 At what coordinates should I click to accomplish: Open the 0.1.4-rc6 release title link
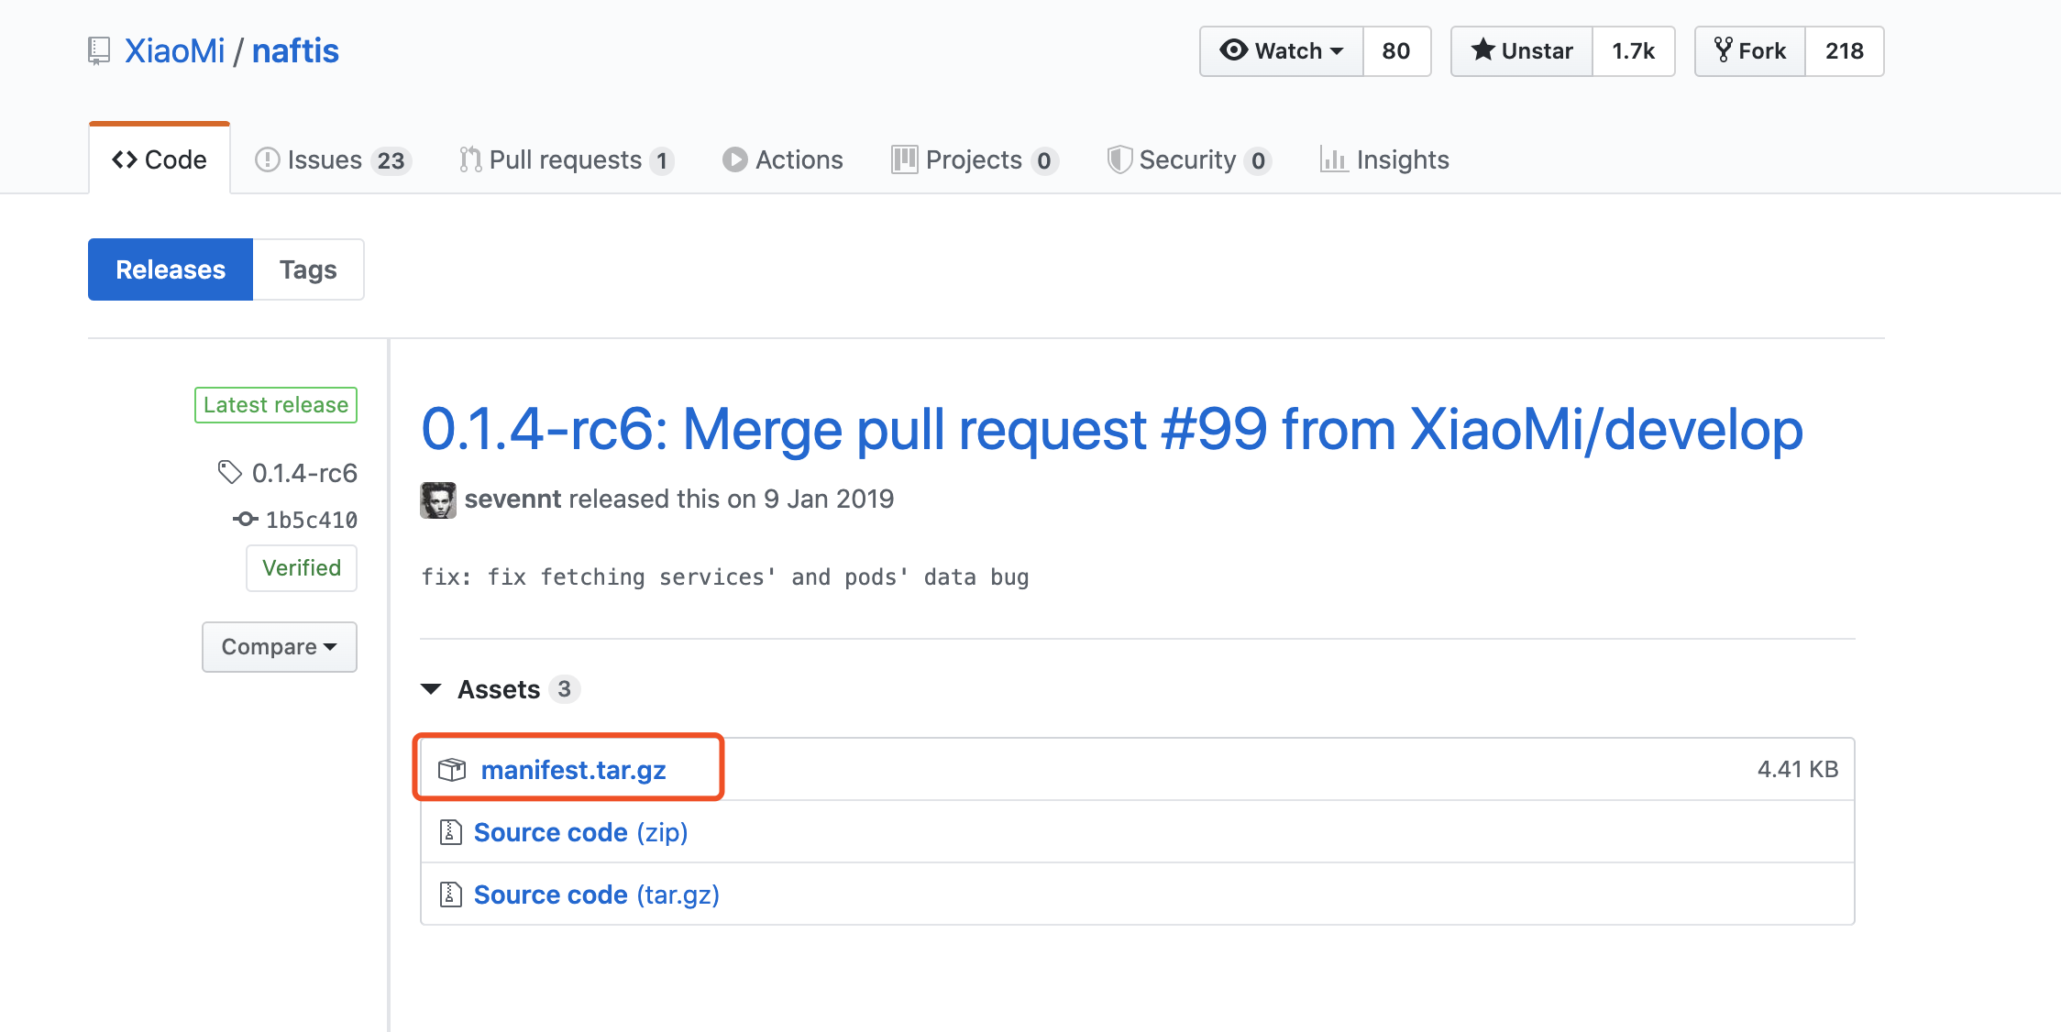pyautogui.click(x=1111, y=429)
